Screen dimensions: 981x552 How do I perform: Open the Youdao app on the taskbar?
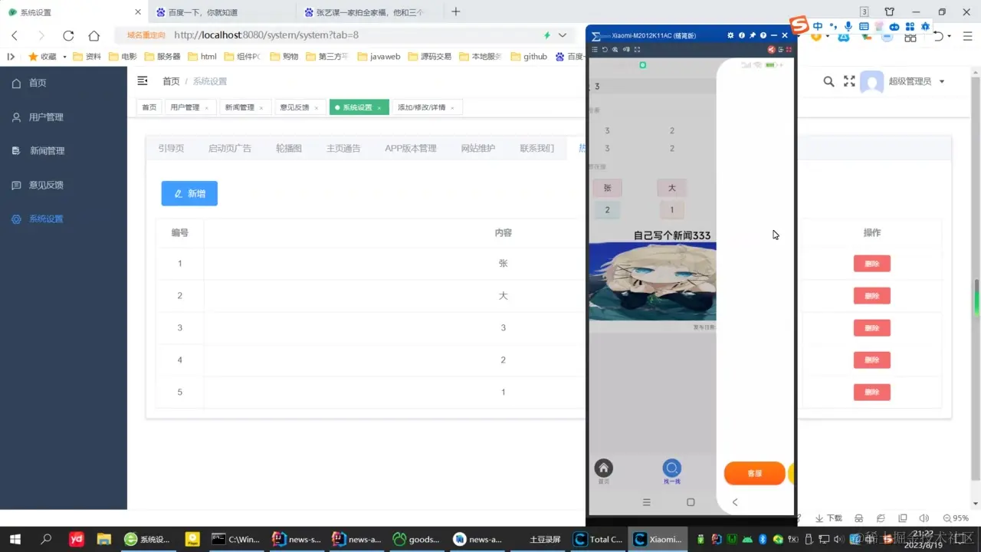click(77, 539)
